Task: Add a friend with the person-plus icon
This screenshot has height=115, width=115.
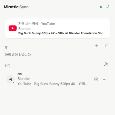Action: (x=106, y=64)
